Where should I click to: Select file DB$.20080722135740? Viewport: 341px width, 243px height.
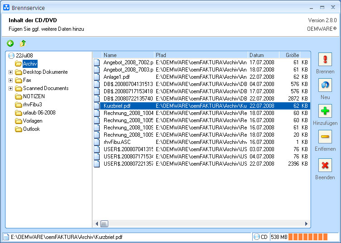128,99
